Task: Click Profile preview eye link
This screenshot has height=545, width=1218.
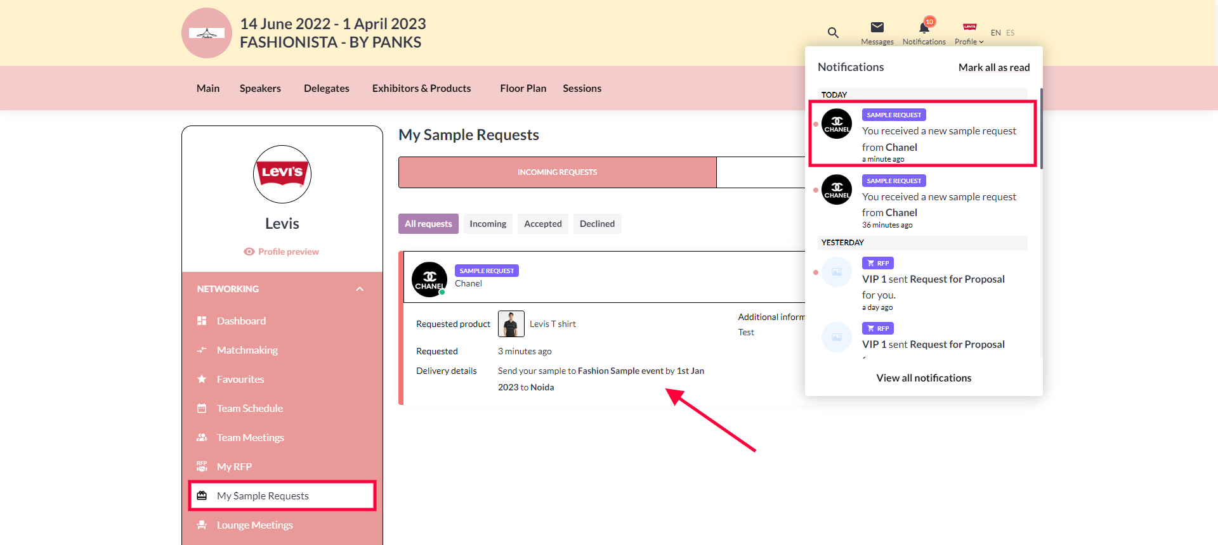Action: coord(282,252)
